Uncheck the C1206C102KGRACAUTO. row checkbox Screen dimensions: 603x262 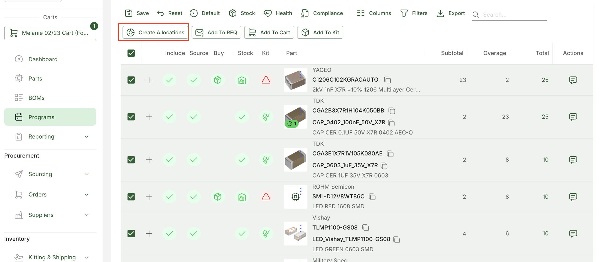131,80
